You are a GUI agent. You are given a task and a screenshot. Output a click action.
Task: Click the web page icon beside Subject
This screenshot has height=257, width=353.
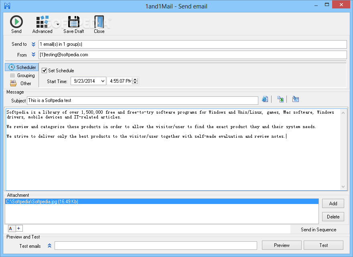click(265, 99)
